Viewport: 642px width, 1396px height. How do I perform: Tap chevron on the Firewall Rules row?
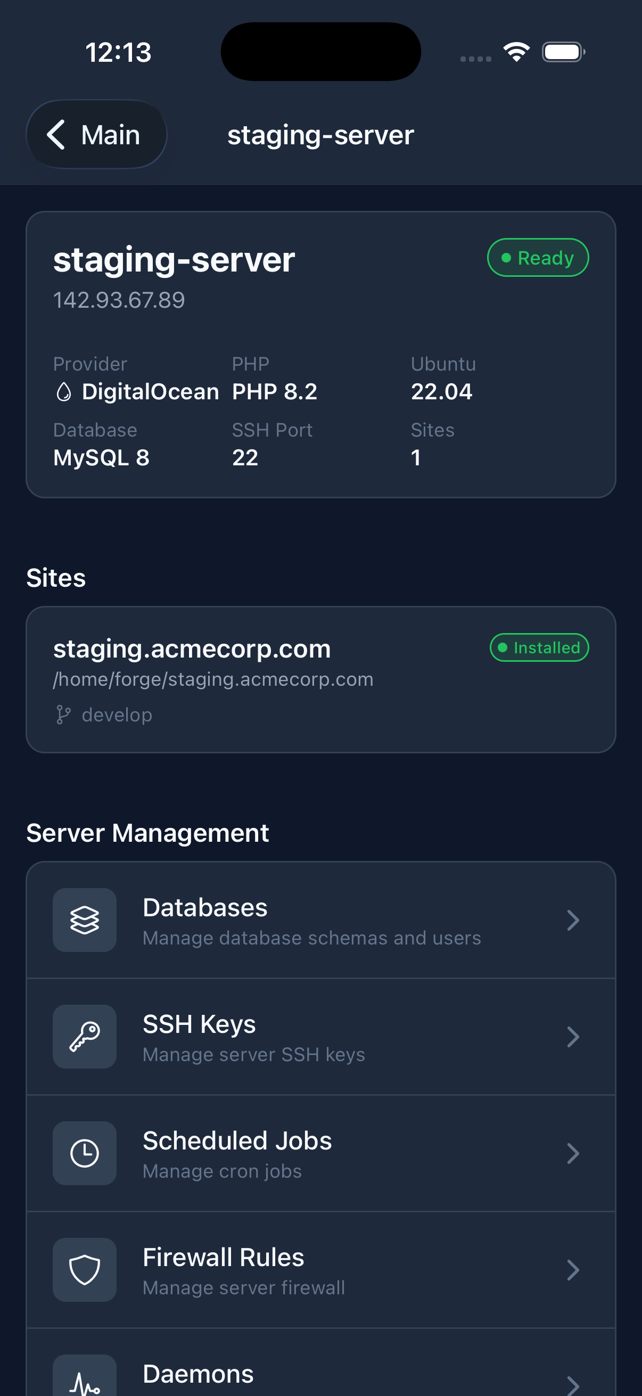tap(573, 1270)
